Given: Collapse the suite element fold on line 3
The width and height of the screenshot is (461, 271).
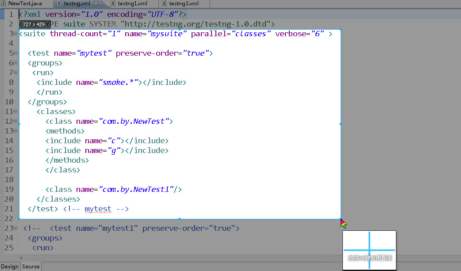Looking at the screenshot, I should click(15, 34).
